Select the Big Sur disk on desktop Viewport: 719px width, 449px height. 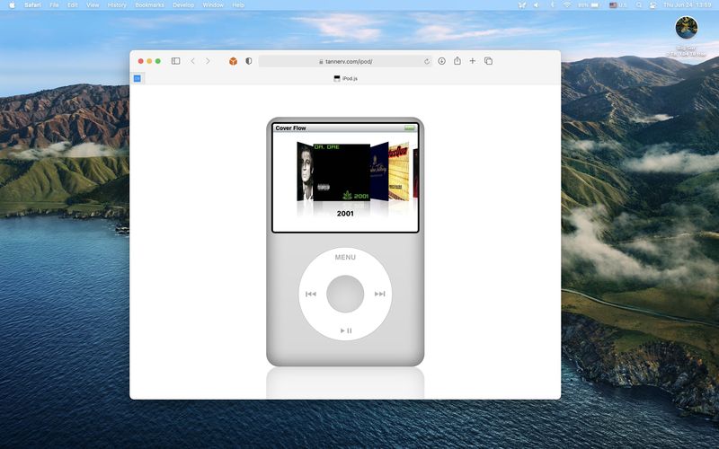click(x=687, y=29)
